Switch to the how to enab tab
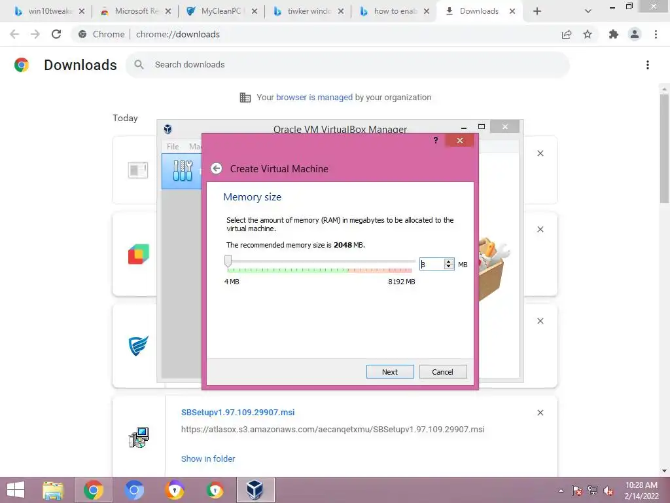This screenshot has width=670, height=503. pos(394,11)
